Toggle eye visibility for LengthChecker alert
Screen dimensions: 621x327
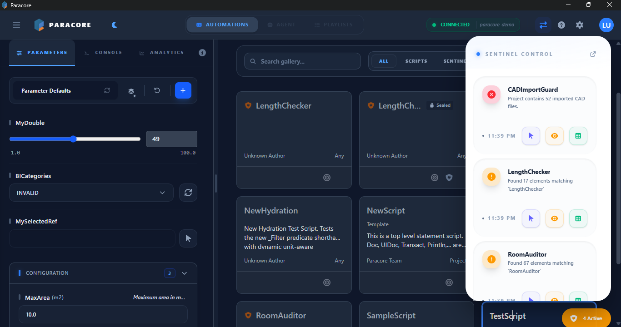click(555, 218)
